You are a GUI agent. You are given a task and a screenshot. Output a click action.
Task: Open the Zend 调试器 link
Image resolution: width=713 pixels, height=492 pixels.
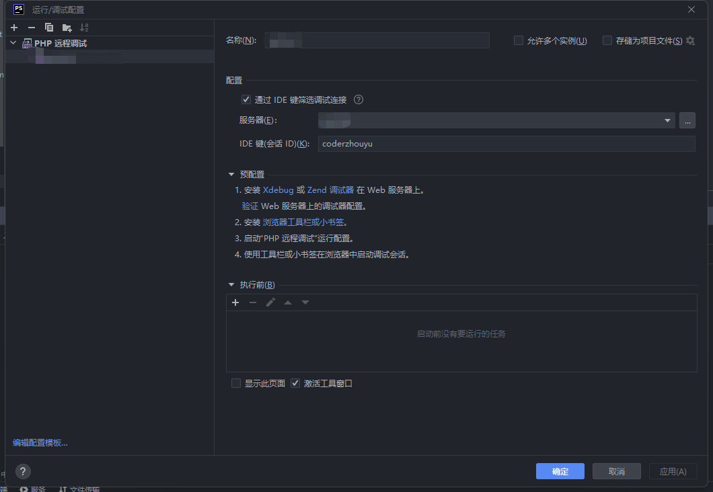[x=330, y=190]
